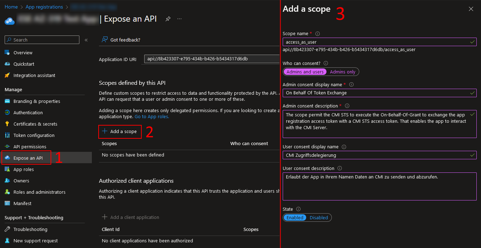Select the Authentication section
This screenshot has width=481, height=248.
[27, 112]
